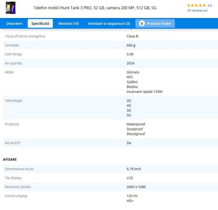Image resolution: width=218 pixels, height=210 pixels.
Task: Select the 2400 x 1080 value
Action: (x=136, y=187)
